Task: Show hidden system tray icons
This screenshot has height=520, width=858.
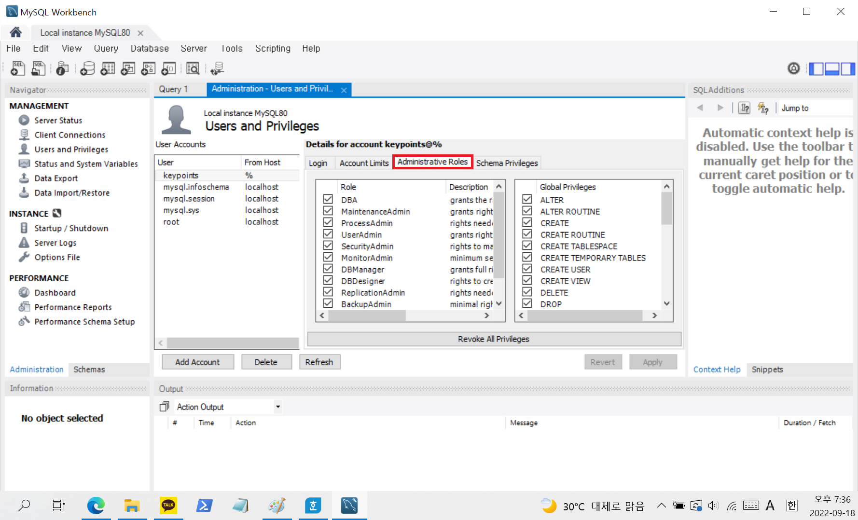Action: coord(662,506)
